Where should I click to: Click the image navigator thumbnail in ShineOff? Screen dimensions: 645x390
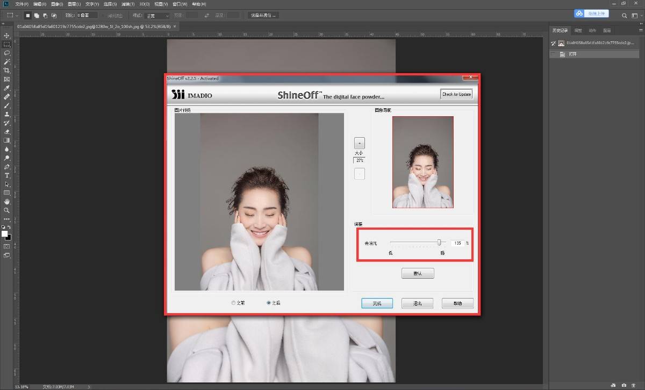[x=423, y=162]
